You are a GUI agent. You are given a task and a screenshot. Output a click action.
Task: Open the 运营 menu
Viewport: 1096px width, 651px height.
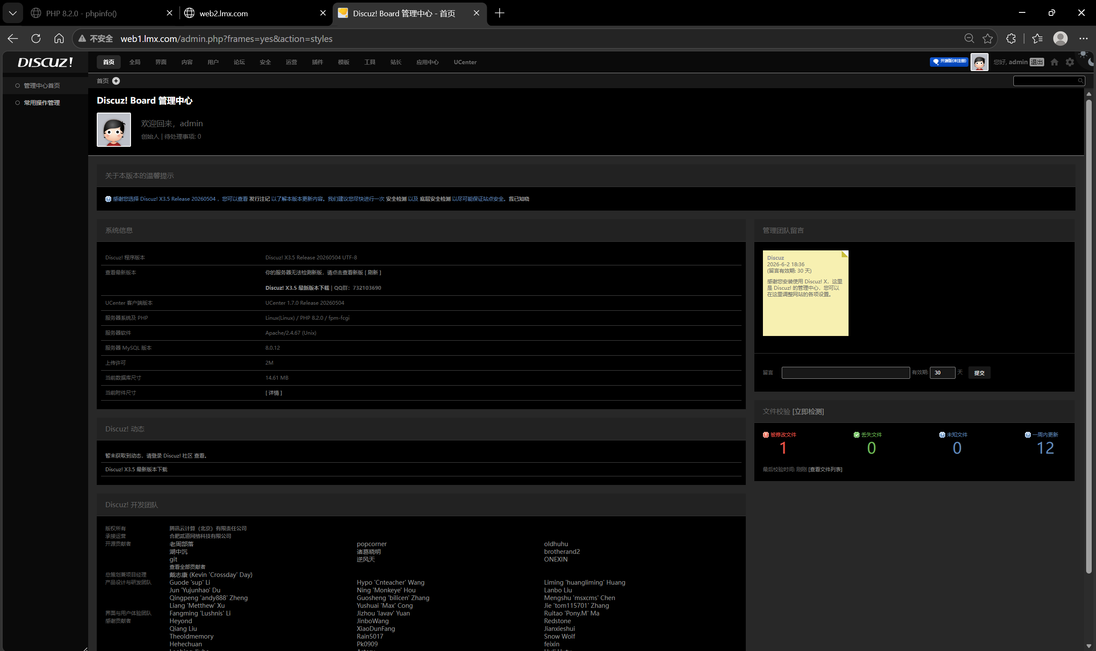click(x=291, y=62)
